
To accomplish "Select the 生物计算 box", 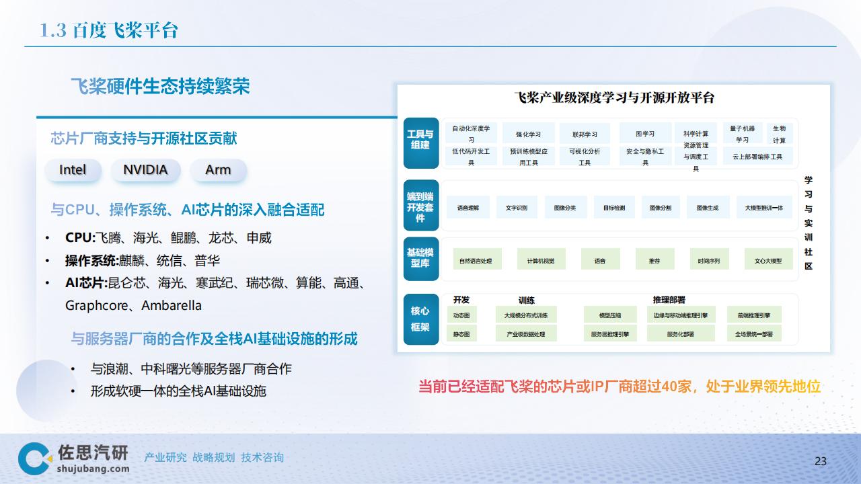I will 779,134.
